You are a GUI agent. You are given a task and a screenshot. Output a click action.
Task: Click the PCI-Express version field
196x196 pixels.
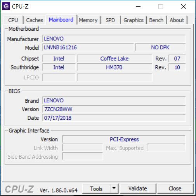124,139
